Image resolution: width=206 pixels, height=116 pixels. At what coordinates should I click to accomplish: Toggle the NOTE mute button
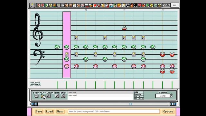coord(57,96)
